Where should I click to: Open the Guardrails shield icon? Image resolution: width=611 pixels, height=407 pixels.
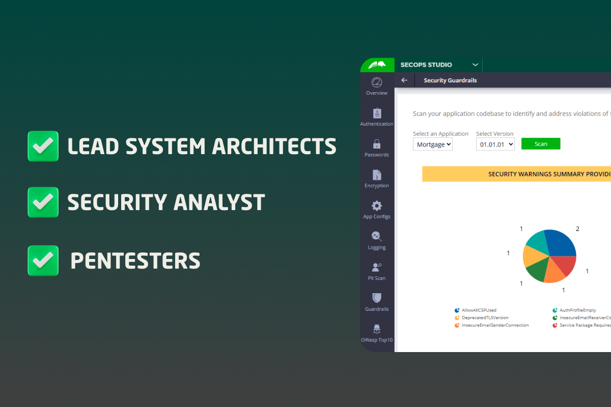pyautogui.click(x=377, y=298)
